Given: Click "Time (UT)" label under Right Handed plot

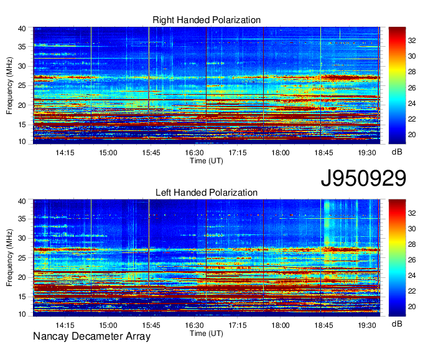Looking at the screenshot, I should click(207, 161).
